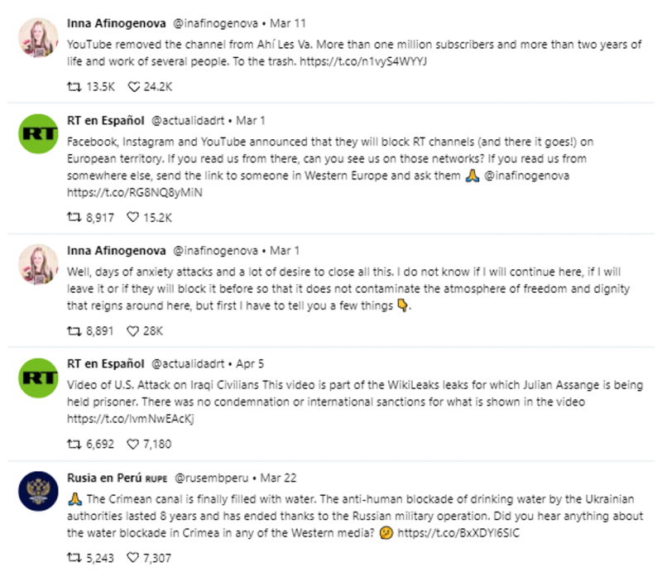Like the RT tweet with 15.2K likes

coord(133,218)
